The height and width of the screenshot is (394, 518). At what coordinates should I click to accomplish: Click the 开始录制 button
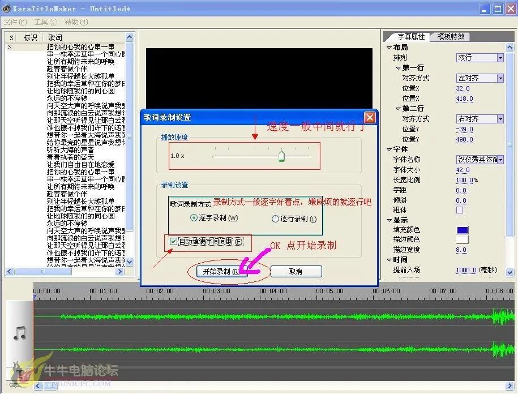pos(220,271)
